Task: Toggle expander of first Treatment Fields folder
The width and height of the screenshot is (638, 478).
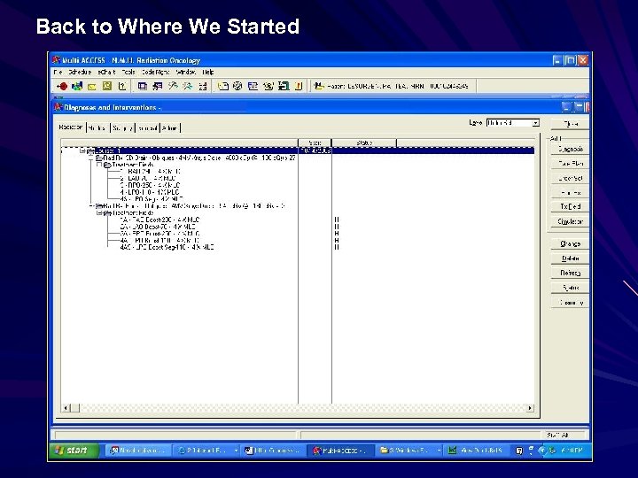Action: [x=99, y=165]
